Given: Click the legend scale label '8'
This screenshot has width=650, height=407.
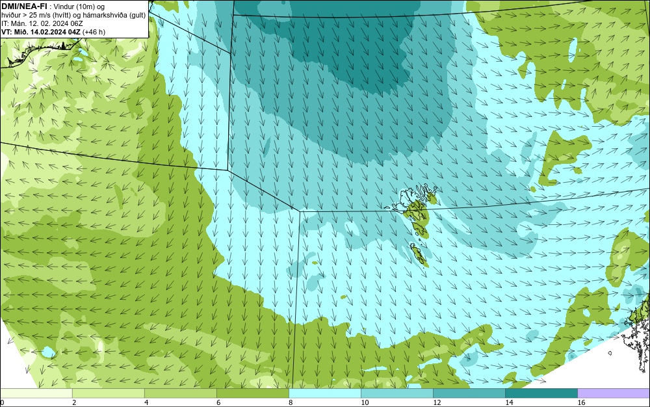Looking at the screenshot, I should [x=291, y=402].
